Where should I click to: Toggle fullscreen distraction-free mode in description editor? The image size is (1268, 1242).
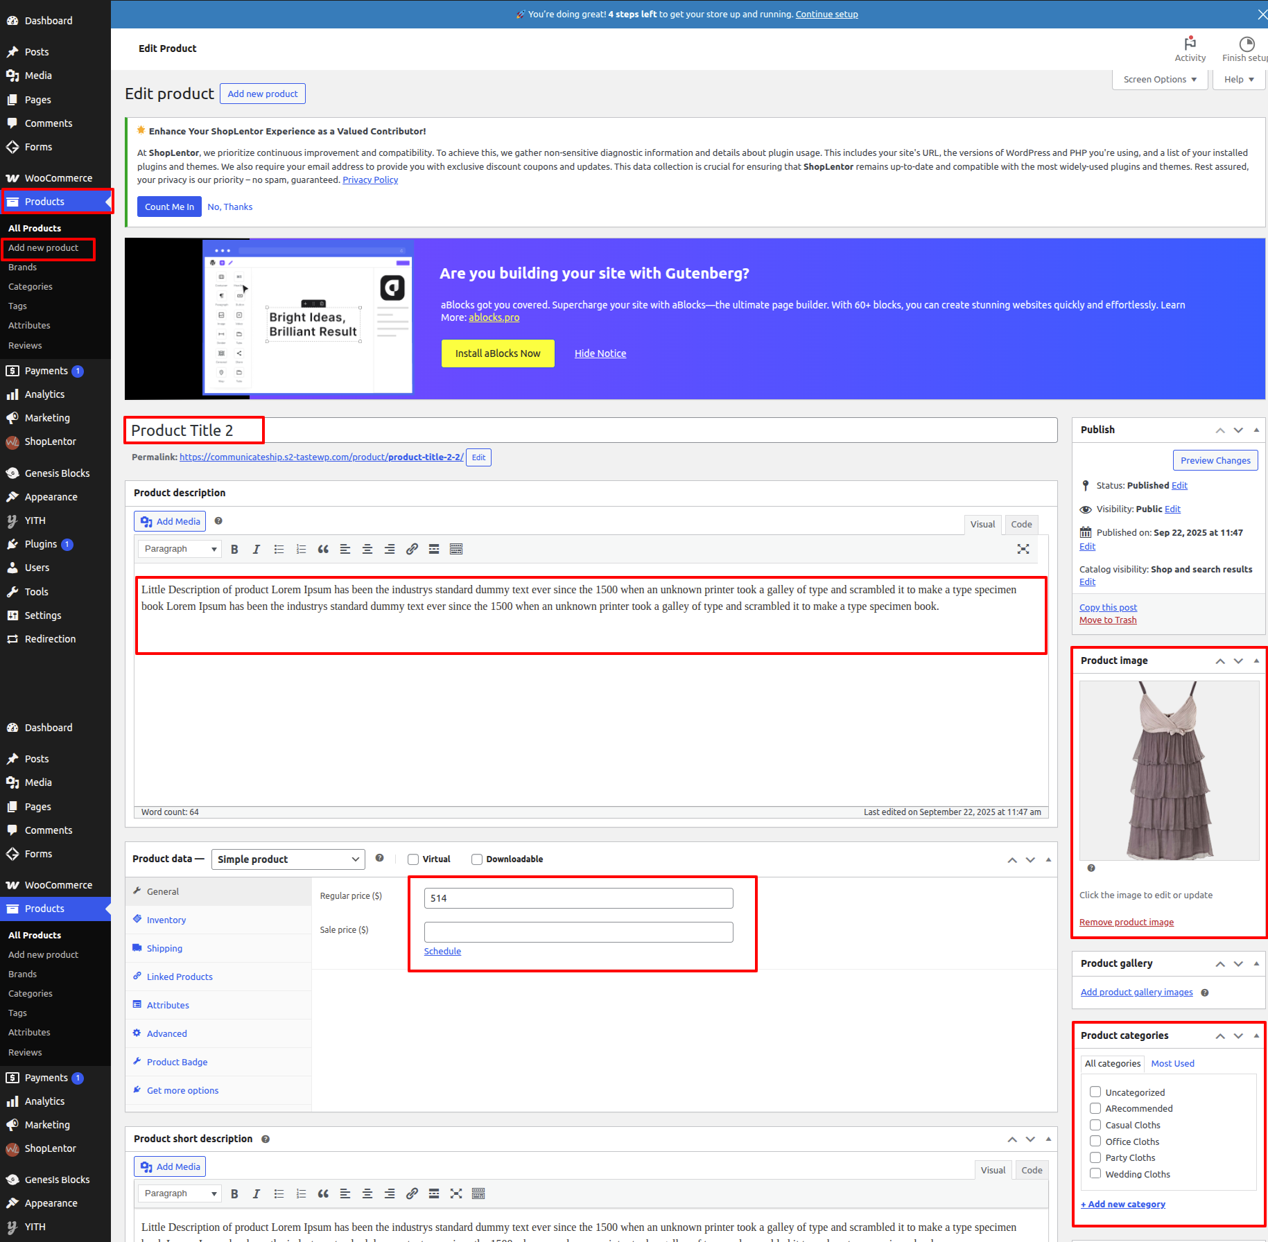pyautogui.click(x=1023, y=549)
